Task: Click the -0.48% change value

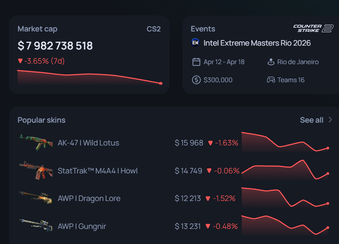Action: [225, 226]
